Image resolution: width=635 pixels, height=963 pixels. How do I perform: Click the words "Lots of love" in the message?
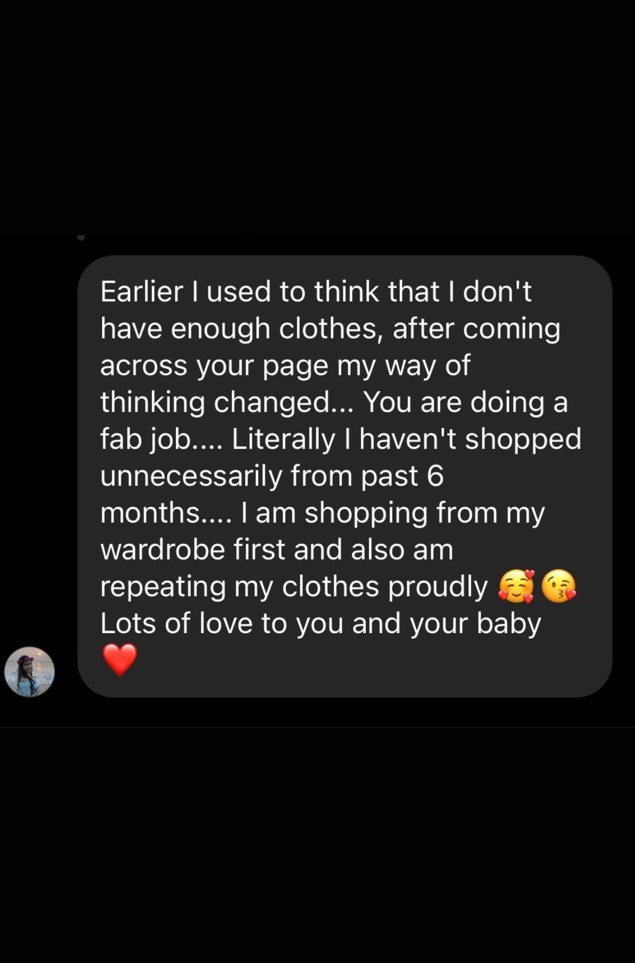[176, 623]
